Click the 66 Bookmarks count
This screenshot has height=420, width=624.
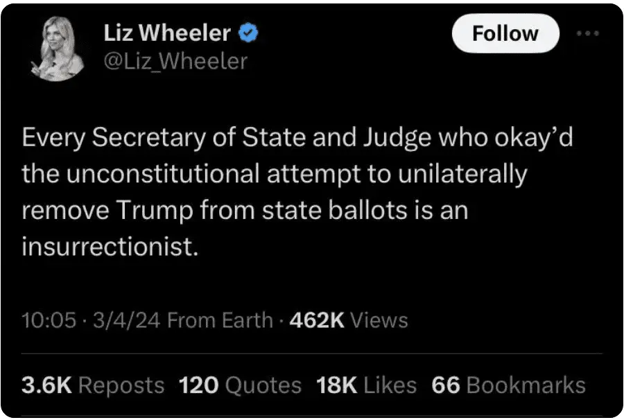508,385
